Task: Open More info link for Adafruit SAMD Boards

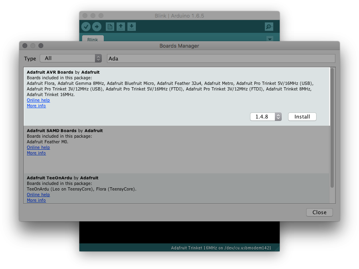Action: [x=36, y=153]
